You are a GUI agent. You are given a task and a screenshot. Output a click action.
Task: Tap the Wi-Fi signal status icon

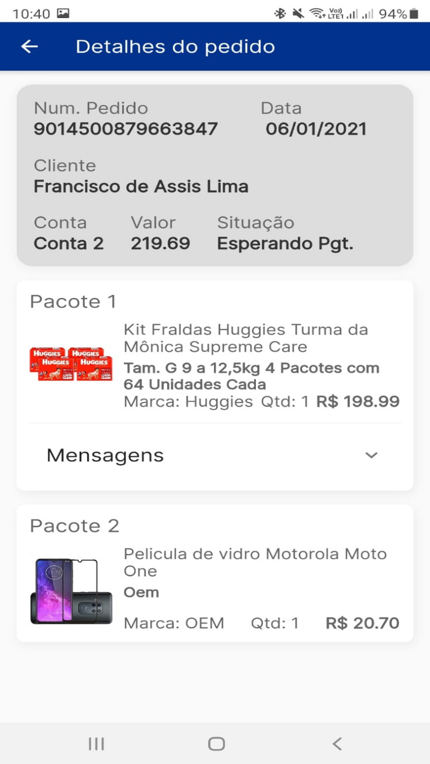click(317, 13)
